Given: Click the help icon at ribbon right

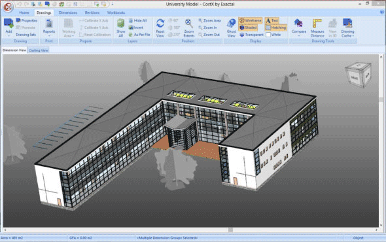Looking at the screenshot, I should [382, 12].
